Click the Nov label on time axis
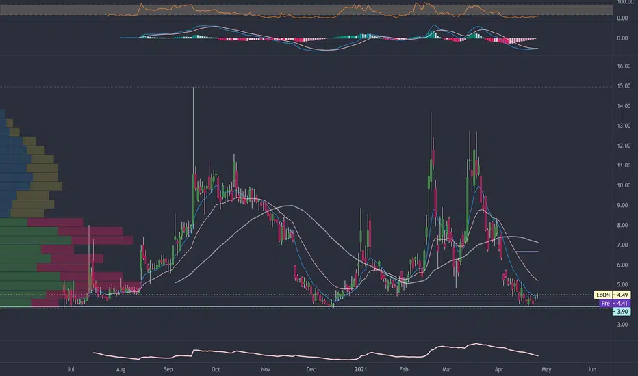This screenshot has height=376, width=638. pyautogui.click(x=266, y=369)
